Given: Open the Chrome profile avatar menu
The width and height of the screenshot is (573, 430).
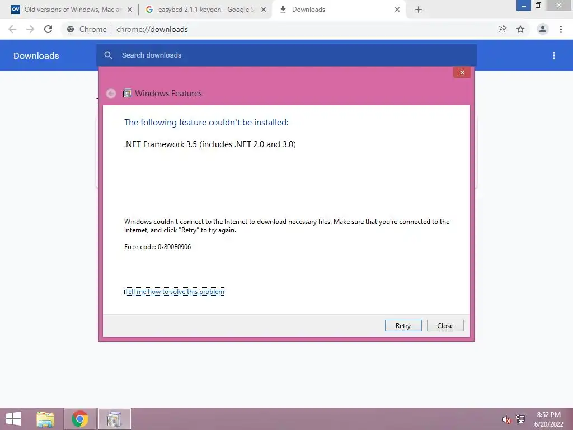Looking at the screenshot, I should click(543, 29).
